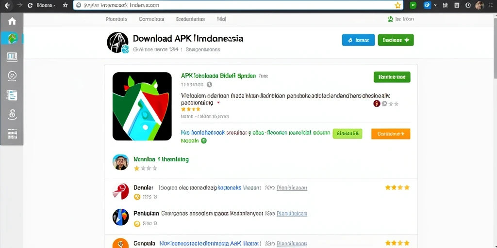
Task: Select the highlighted green map icon in the sidebar
Action: 12,39
